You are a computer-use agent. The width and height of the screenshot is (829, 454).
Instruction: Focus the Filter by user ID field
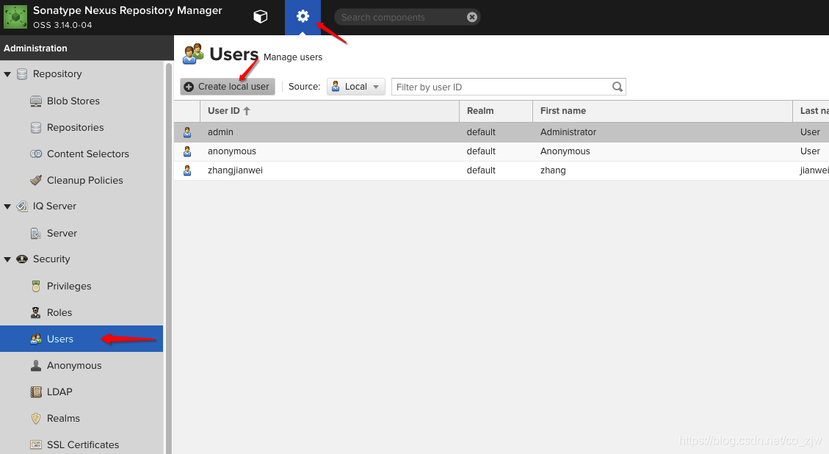[x=502, y=87]
